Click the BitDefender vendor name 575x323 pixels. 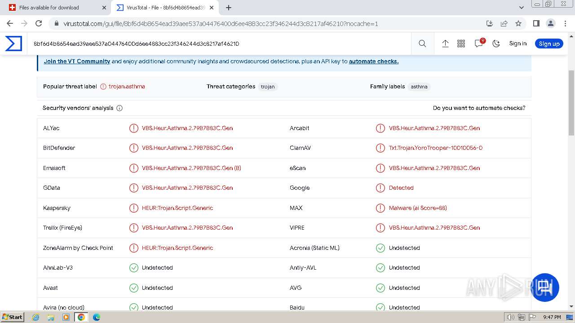[59, 148]
